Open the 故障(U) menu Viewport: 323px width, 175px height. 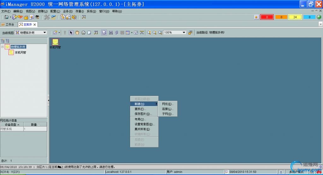tap(43, 11)
